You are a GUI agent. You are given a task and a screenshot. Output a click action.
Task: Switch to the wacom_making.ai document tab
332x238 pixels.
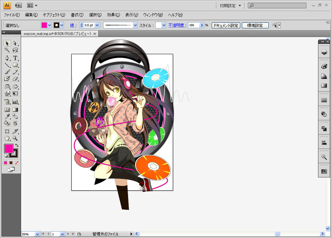(x=58, y=34)
